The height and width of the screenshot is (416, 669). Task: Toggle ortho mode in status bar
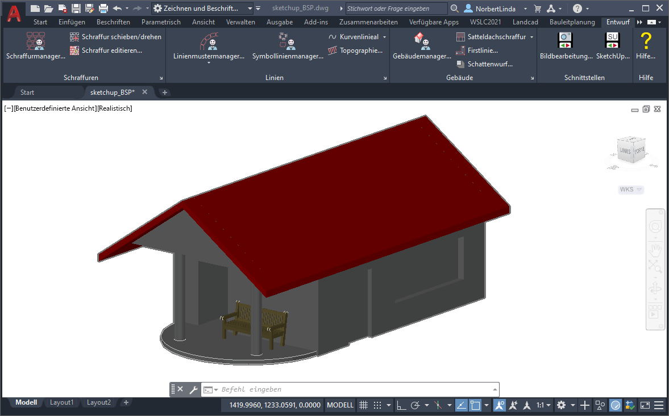pyautogui.click(x=401, y=405)
